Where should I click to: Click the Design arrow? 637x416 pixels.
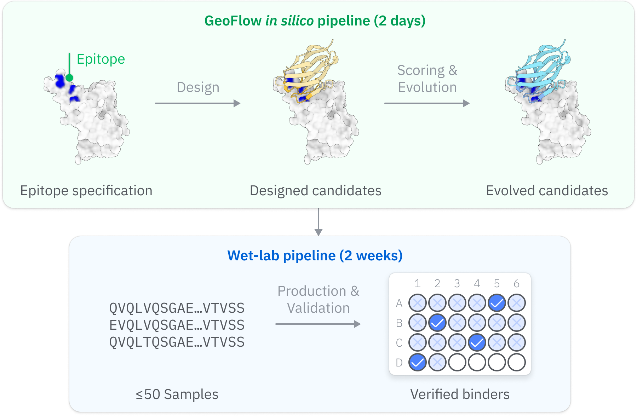[x=197, y=103]
